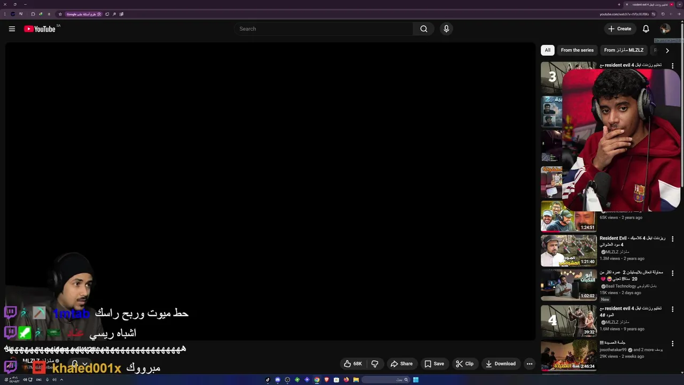Open the Basil Technology PlayStation 2 video thumbnail

tap(569, 285)
